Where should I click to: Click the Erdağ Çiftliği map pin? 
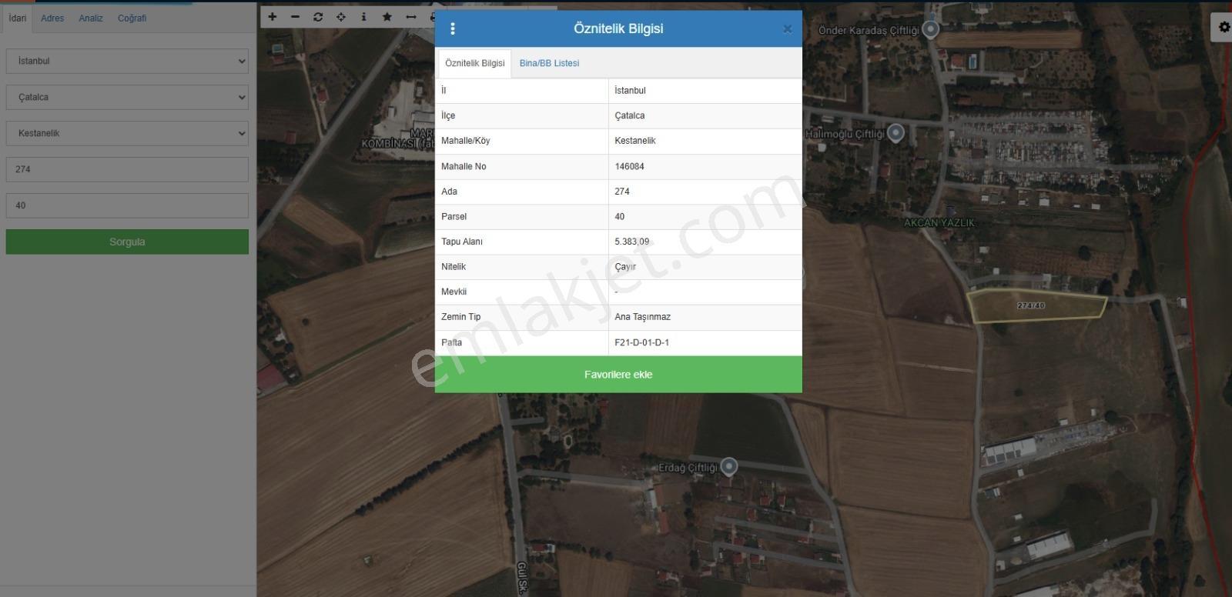(x=728, y=466)
